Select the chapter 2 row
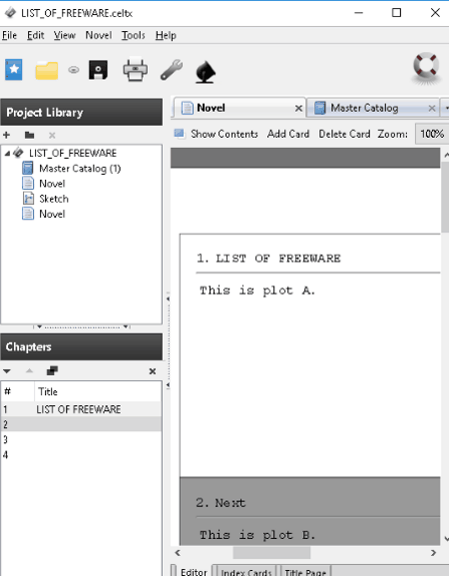449x576 pixels. [x=81, y=424]
